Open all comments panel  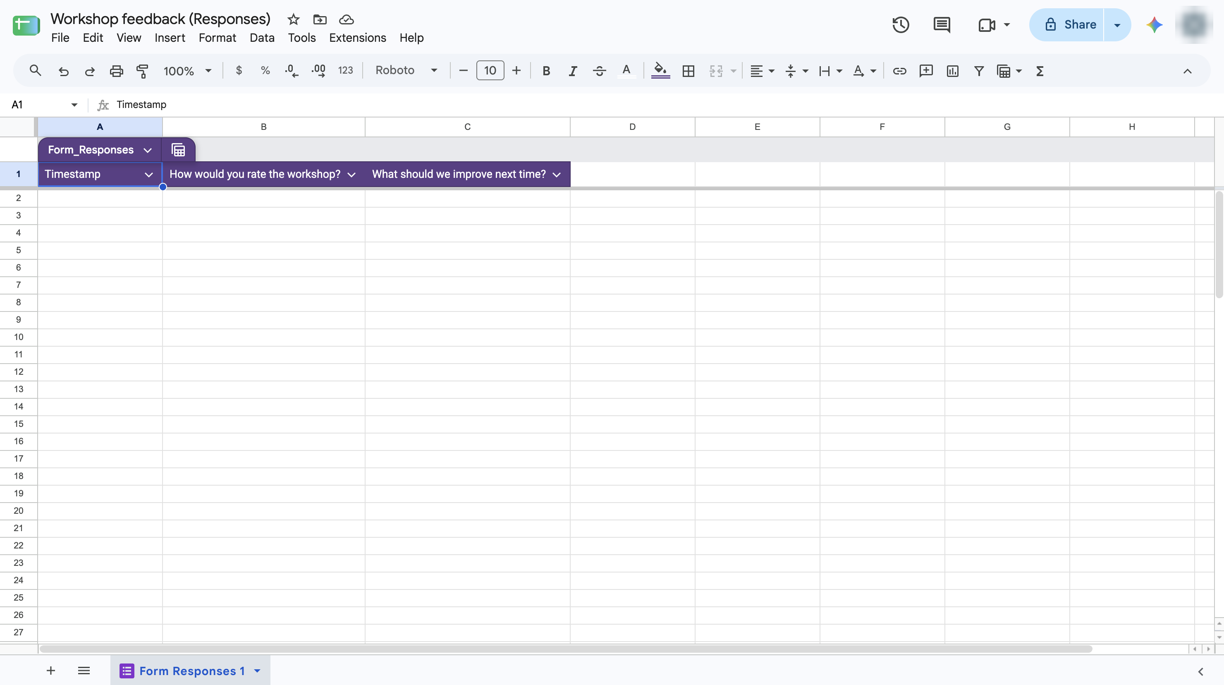point(941,25)
